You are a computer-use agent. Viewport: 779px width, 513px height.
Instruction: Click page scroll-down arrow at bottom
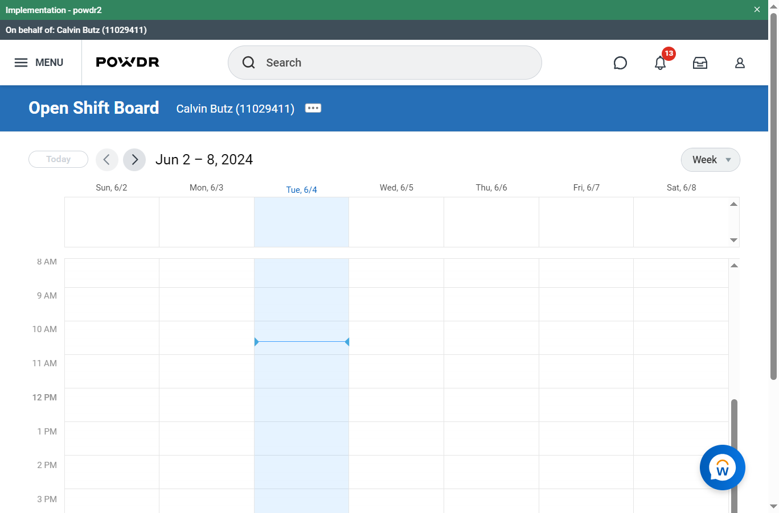(x=773, y=506)
